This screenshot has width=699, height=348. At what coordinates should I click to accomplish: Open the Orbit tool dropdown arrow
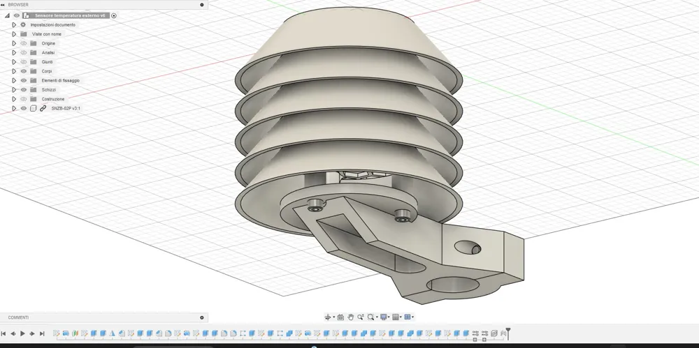(x=334, y=317)
